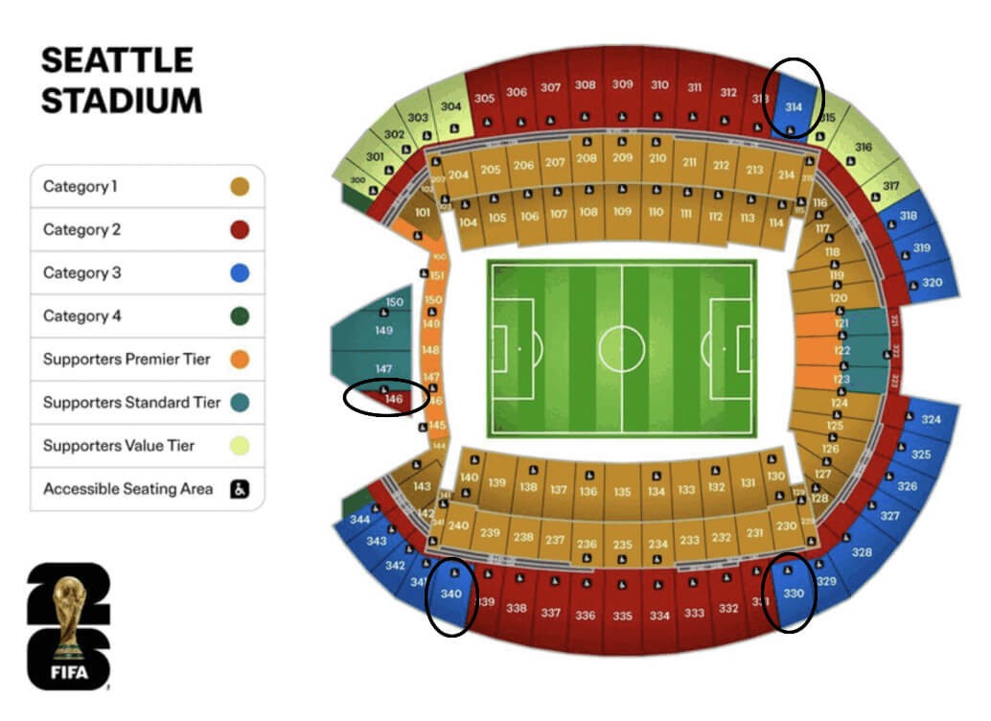991x721 pixels.
Task: Click the FIFA 26 World Cup logo
Action: [68, 626]
